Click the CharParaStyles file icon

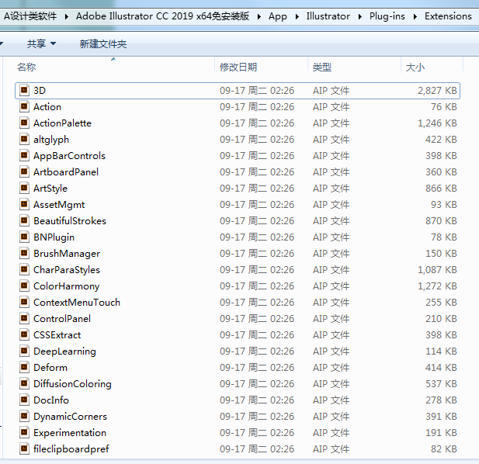click(24, 269)
